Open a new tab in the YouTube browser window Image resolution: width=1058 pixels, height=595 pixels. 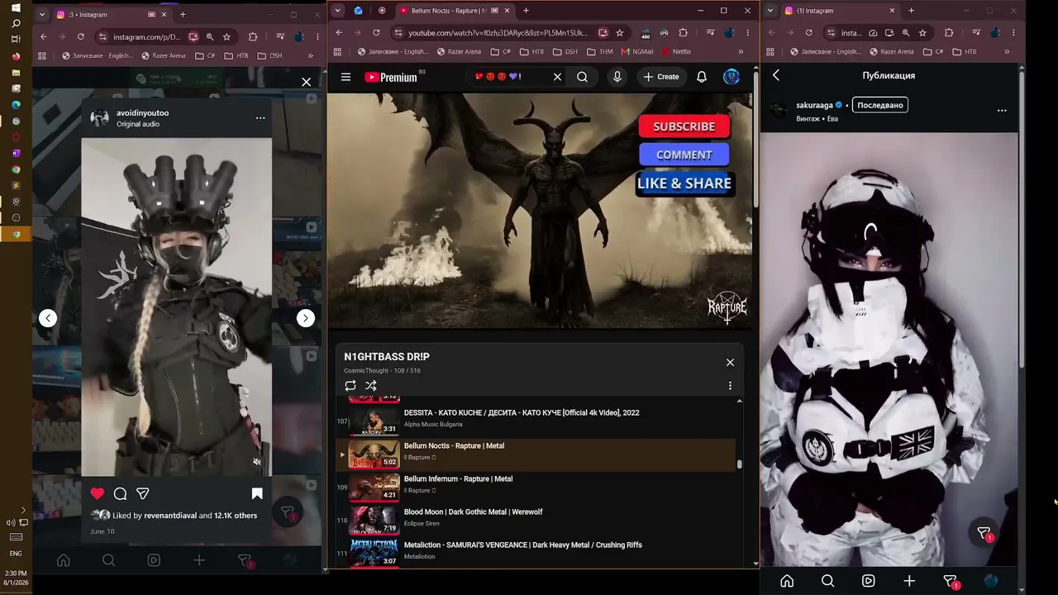point(526,11)
